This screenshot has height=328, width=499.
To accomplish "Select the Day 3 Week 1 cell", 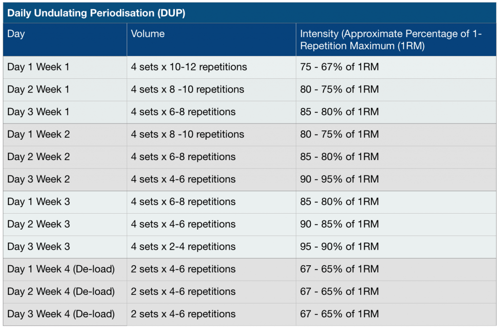I will click(x=38, y=112).
